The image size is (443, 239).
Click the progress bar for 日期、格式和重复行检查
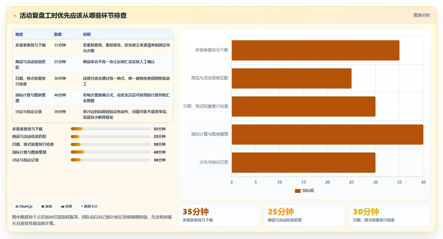(x=111, y=144)
